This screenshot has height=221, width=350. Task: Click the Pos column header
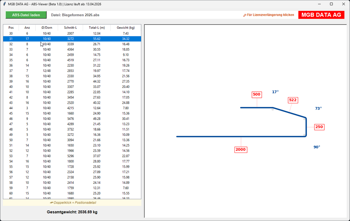(x=11, y=27)
